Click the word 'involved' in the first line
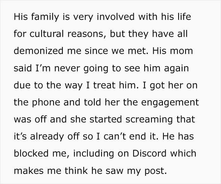The image size is (221, 184). (x=116, y=16)
